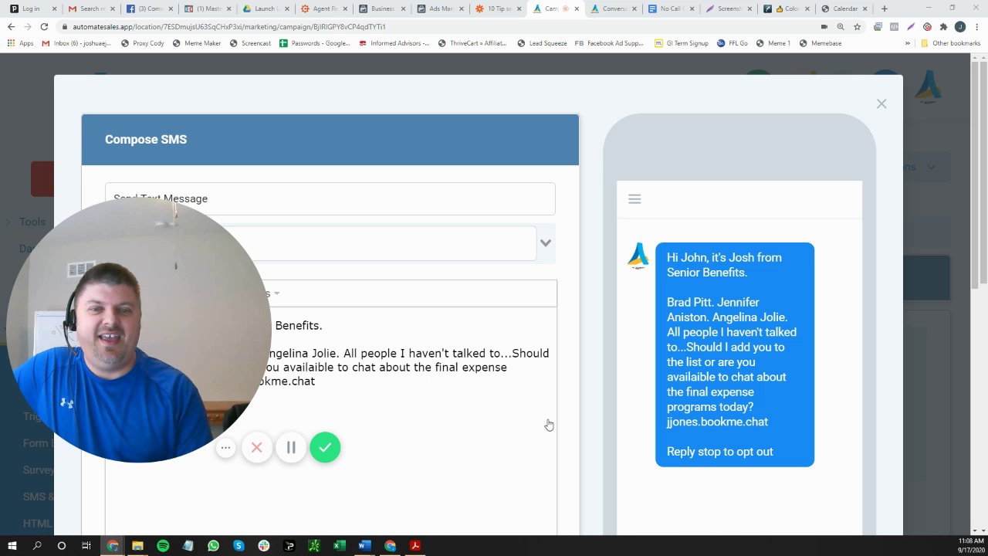This screenshot has height=556, width=988.
Task: Open Excel from the taskbar
Action: [x=340, y=546]
